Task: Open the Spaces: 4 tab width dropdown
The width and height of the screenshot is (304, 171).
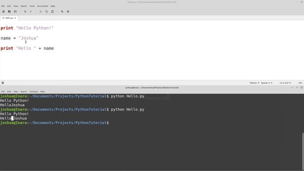Action: 266,83
